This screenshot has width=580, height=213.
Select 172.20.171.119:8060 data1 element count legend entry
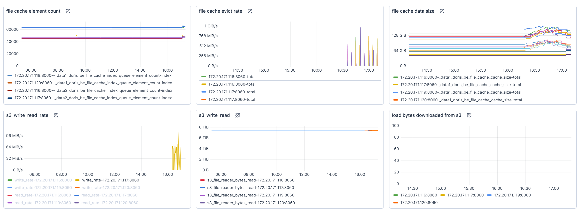coord(93,75)
